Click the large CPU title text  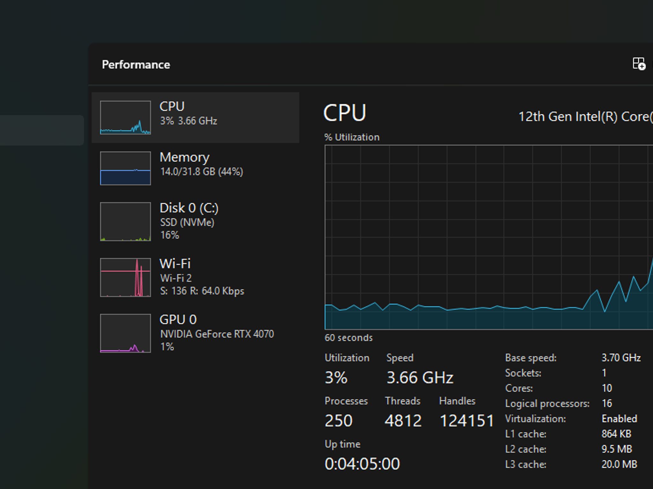pyautogui.click(x=345, y=113)
